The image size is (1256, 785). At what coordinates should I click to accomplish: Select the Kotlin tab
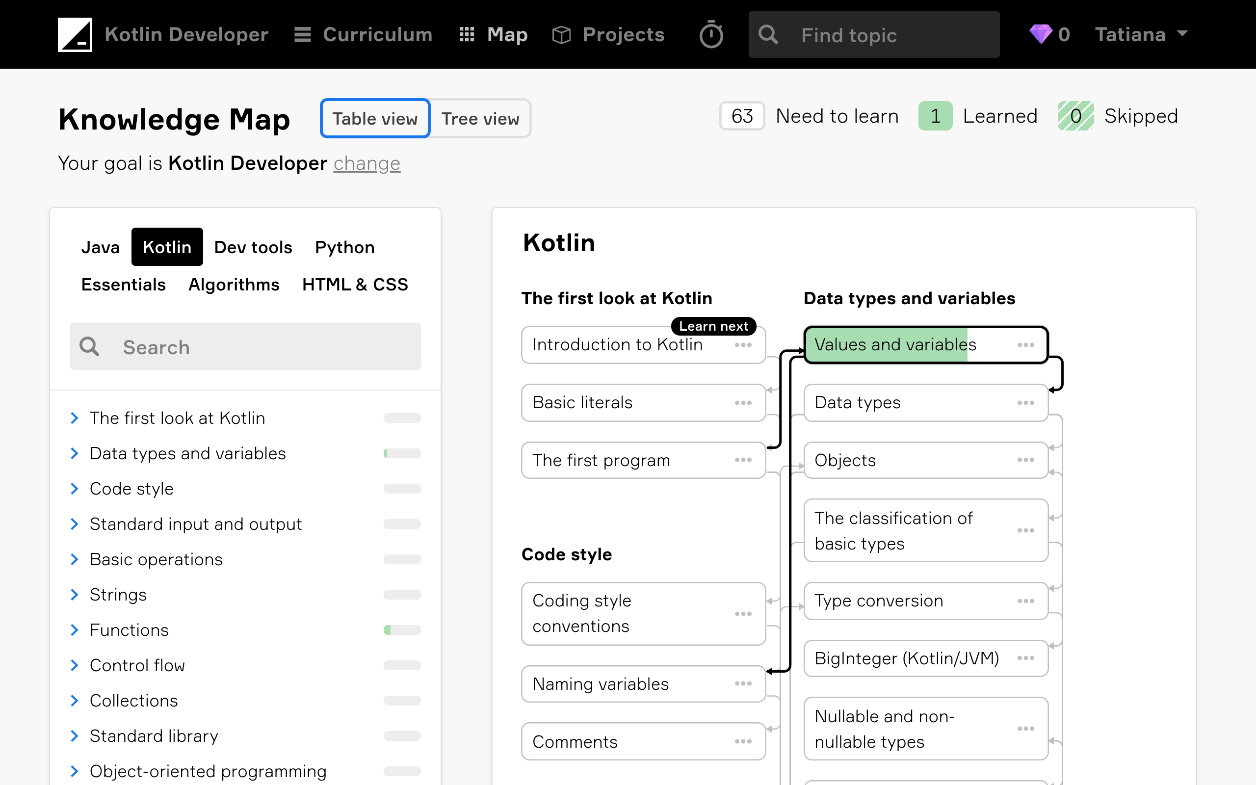pos(167,247)
